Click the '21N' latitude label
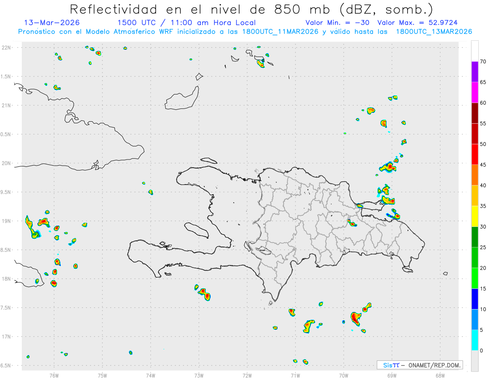The height and width of the screenshot is (381, 494). [6, 105]
